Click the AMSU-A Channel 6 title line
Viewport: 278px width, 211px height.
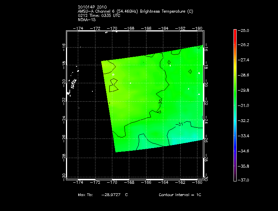pyautogui.click(x=135, y=12)
